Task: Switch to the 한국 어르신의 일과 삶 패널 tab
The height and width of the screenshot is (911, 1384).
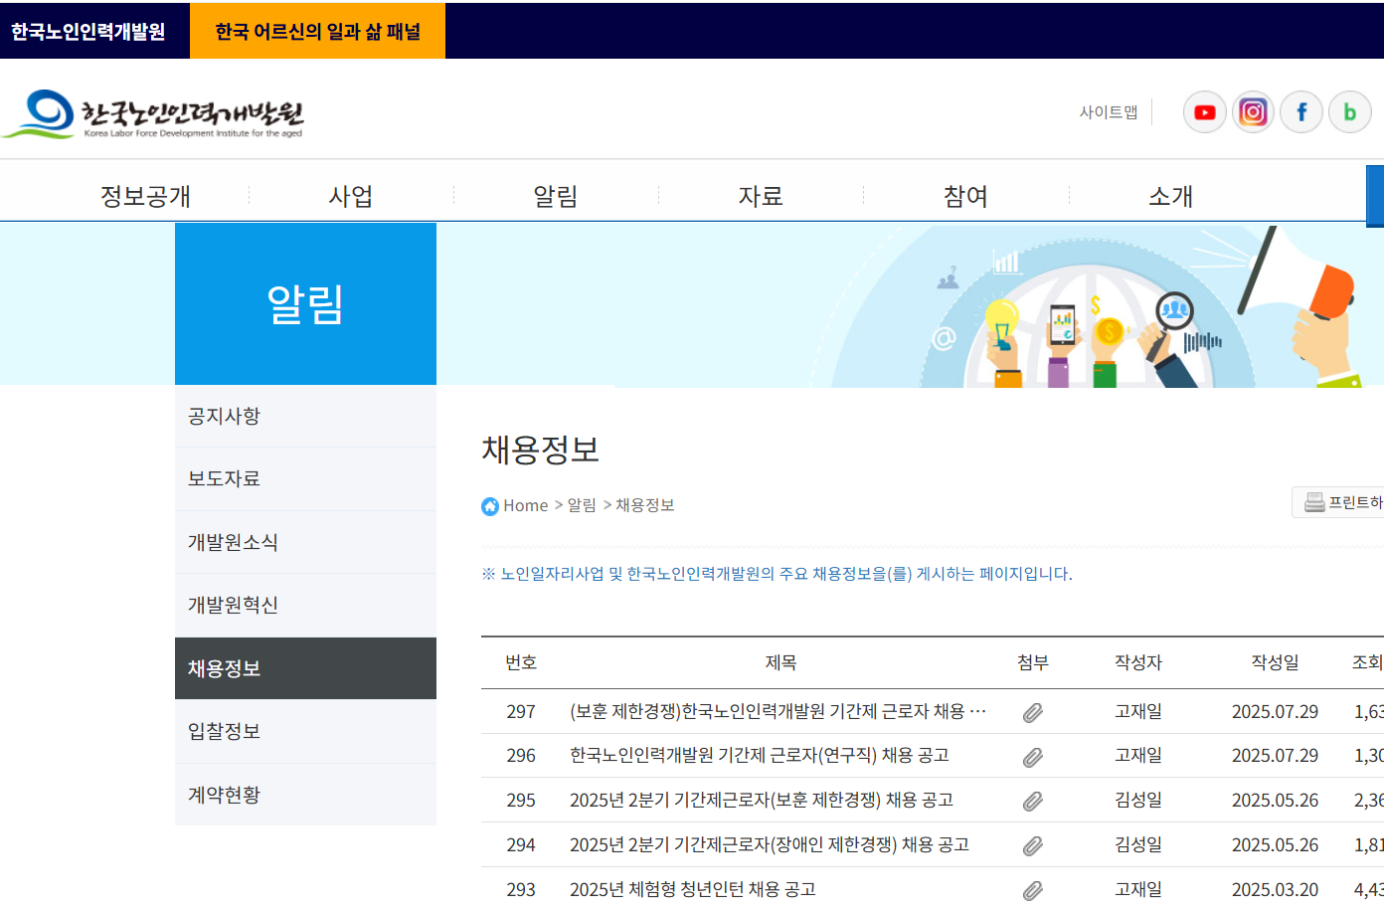Action: [x=317, y=31]
